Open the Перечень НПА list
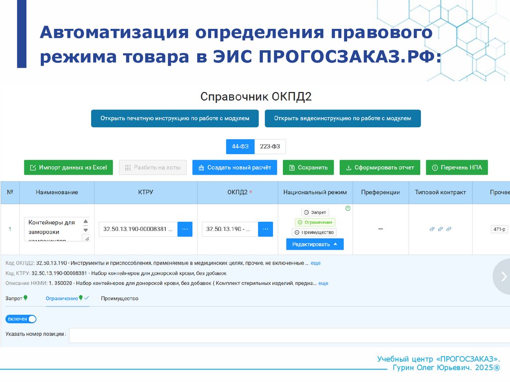 pos(457,168)
